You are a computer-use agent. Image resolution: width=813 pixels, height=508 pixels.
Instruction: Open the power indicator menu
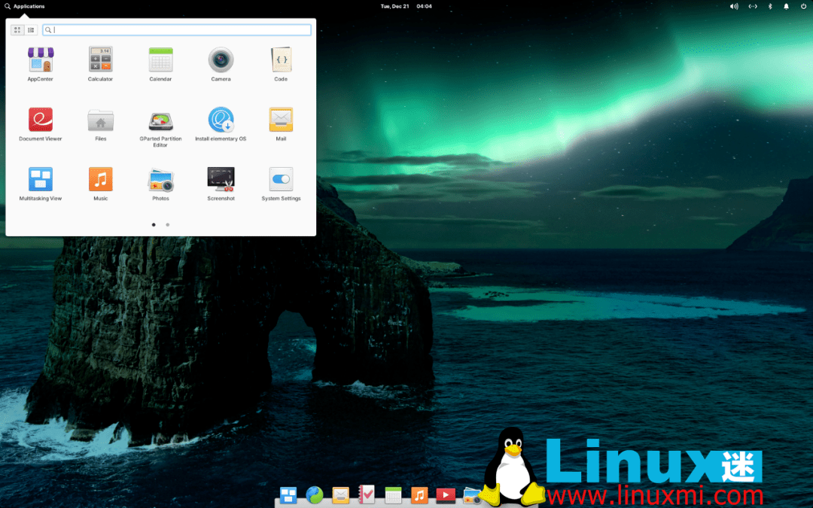click(802, 6)
